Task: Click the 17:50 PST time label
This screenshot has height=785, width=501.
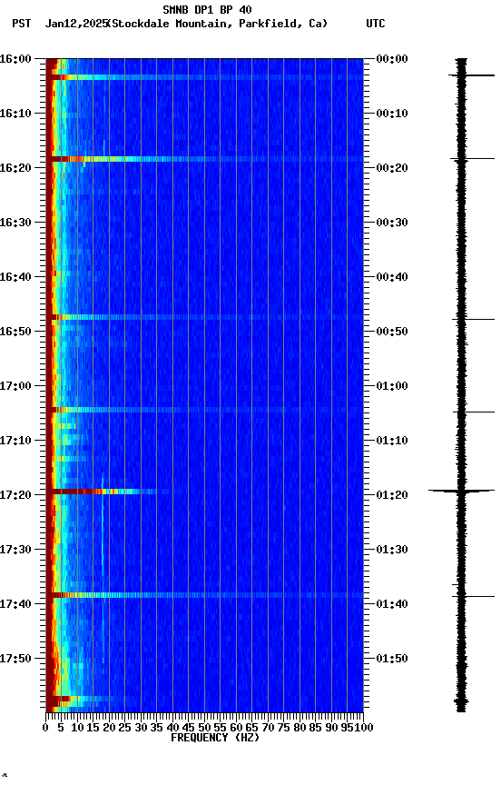Action: pyautogui.click(x=15, y=659)
